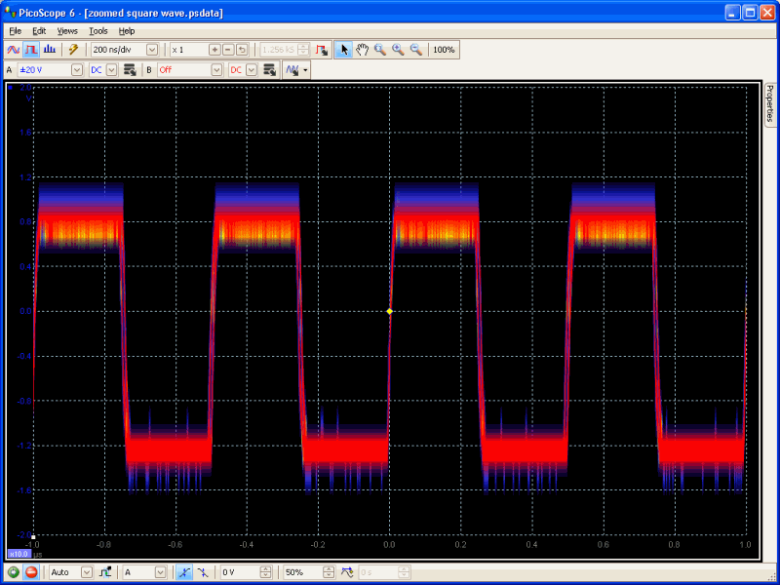
Task: Enable falling edge trigger
Action: (202, 572)
